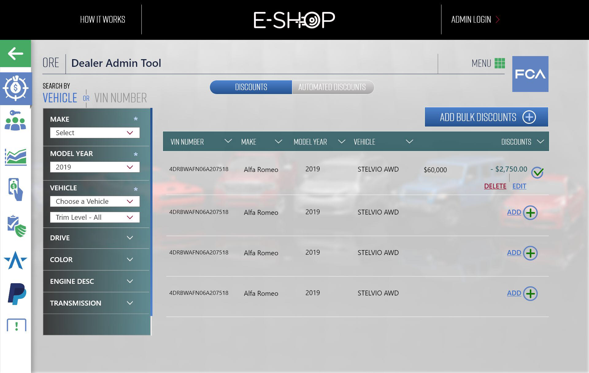Edit the $2,750.00 discount

pos(519,186)
